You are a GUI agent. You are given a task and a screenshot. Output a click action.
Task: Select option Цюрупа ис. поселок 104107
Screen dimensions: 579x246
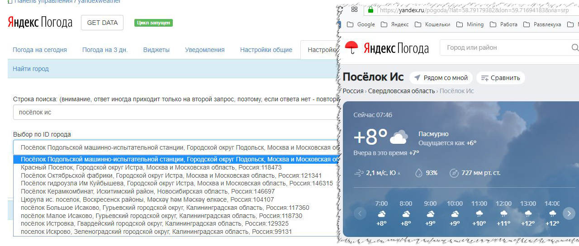pos(176,199)
